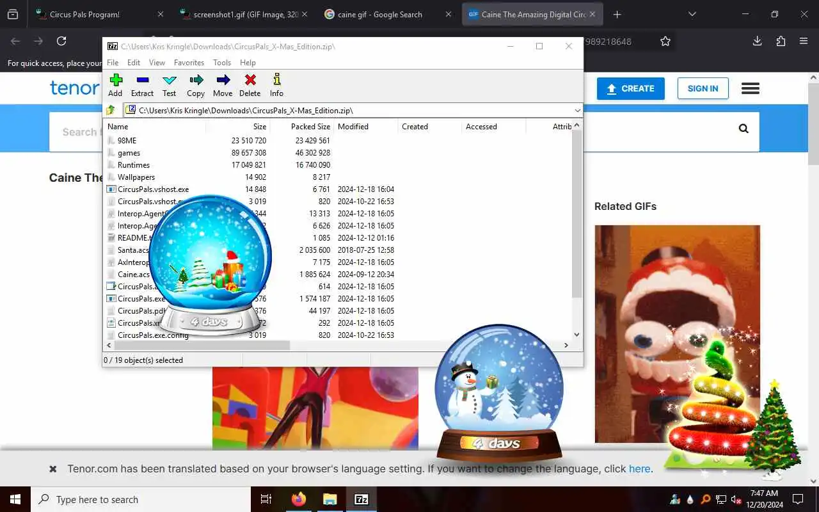The image size is (819, 512).
Task: Switch to the Circus Pals Program! browser tab
Action: click(x=99, y=14)
